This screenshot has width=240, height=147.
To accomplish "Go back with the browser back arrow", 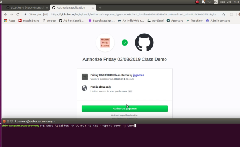I will (x=6, y=14).
